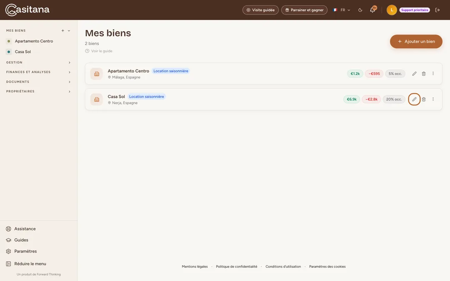Toggle dark mode moon icon
Screen dimensions: 450x281
click(x=360, y=10)
